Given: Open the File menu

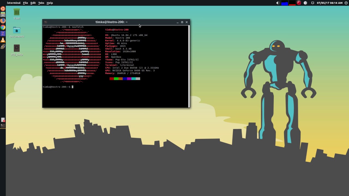Looking at the screenshot, I should click(25, 3).
